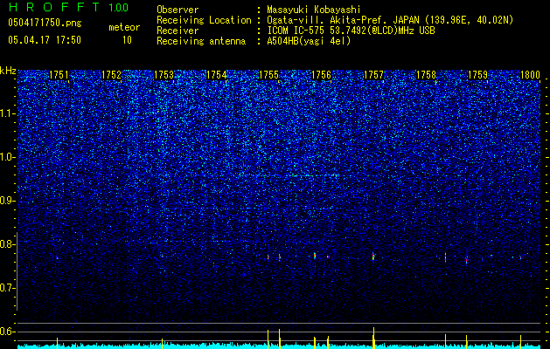Click the 1755 time marker
This screenshot has width=550, height=349.
(268, 75)
